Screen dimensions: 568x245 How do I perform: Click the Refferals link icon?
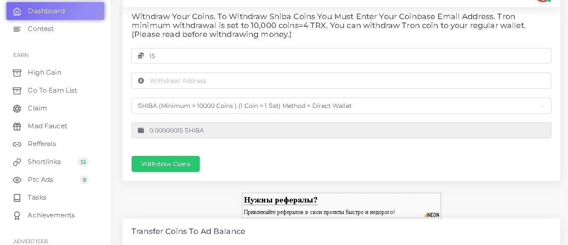[17, 144]
